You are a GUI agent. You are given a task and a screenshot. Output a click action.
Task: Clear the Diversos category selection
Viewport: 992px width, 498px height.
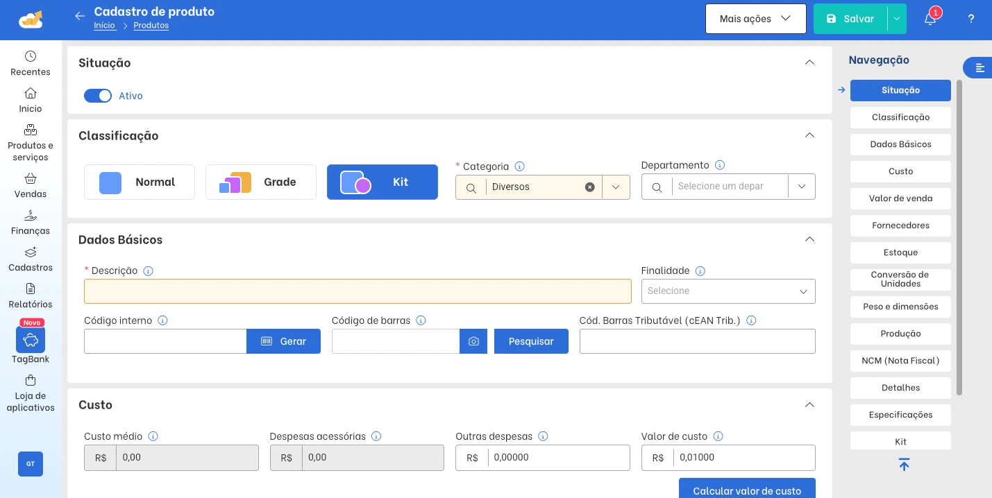pos(589,187)
